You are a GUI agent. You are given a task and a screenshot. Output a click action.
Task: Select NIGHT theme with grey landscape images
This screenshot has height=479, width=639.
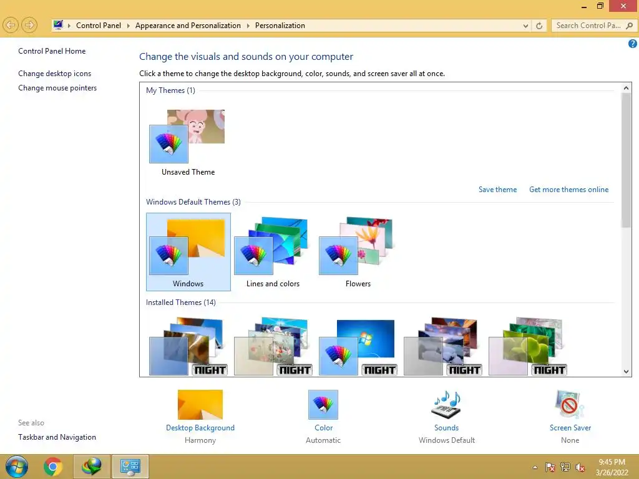click(443, 346)
